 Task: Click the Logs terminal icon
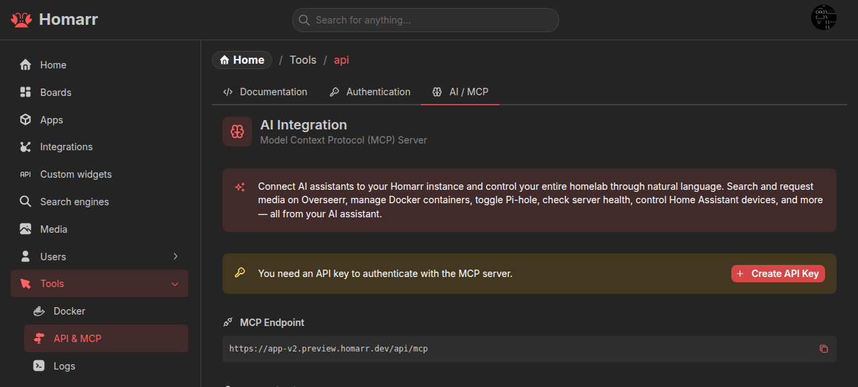(x=39, y=366)
